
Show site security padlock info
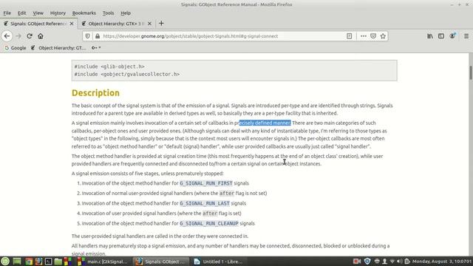click(97, 36)
